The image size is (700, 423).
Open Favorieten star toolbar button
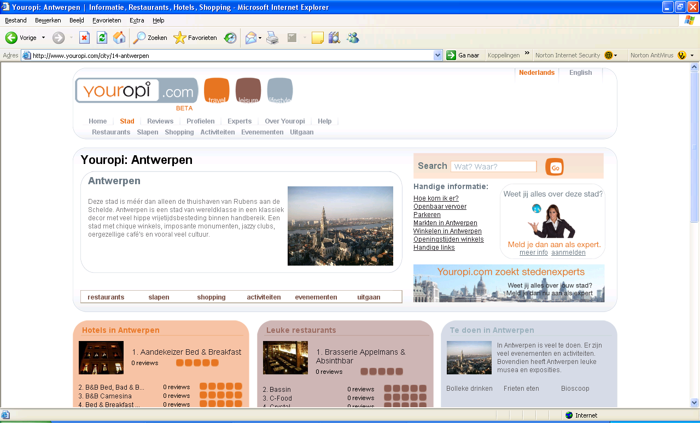[195, 38]
